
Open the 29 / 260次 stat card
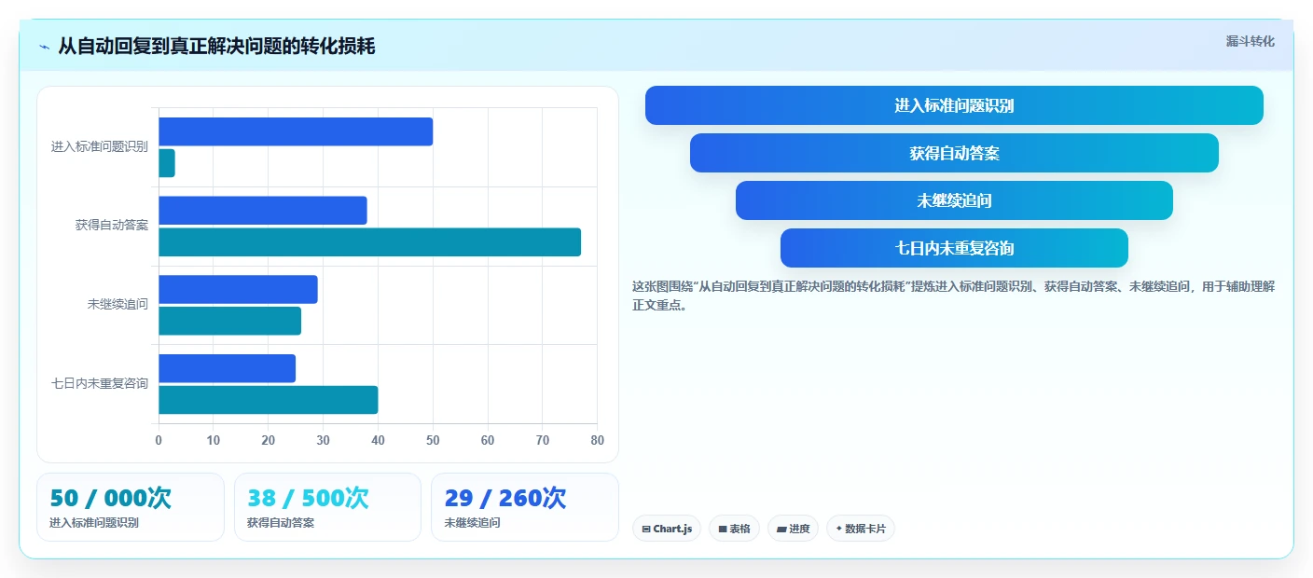pos(525,507)
